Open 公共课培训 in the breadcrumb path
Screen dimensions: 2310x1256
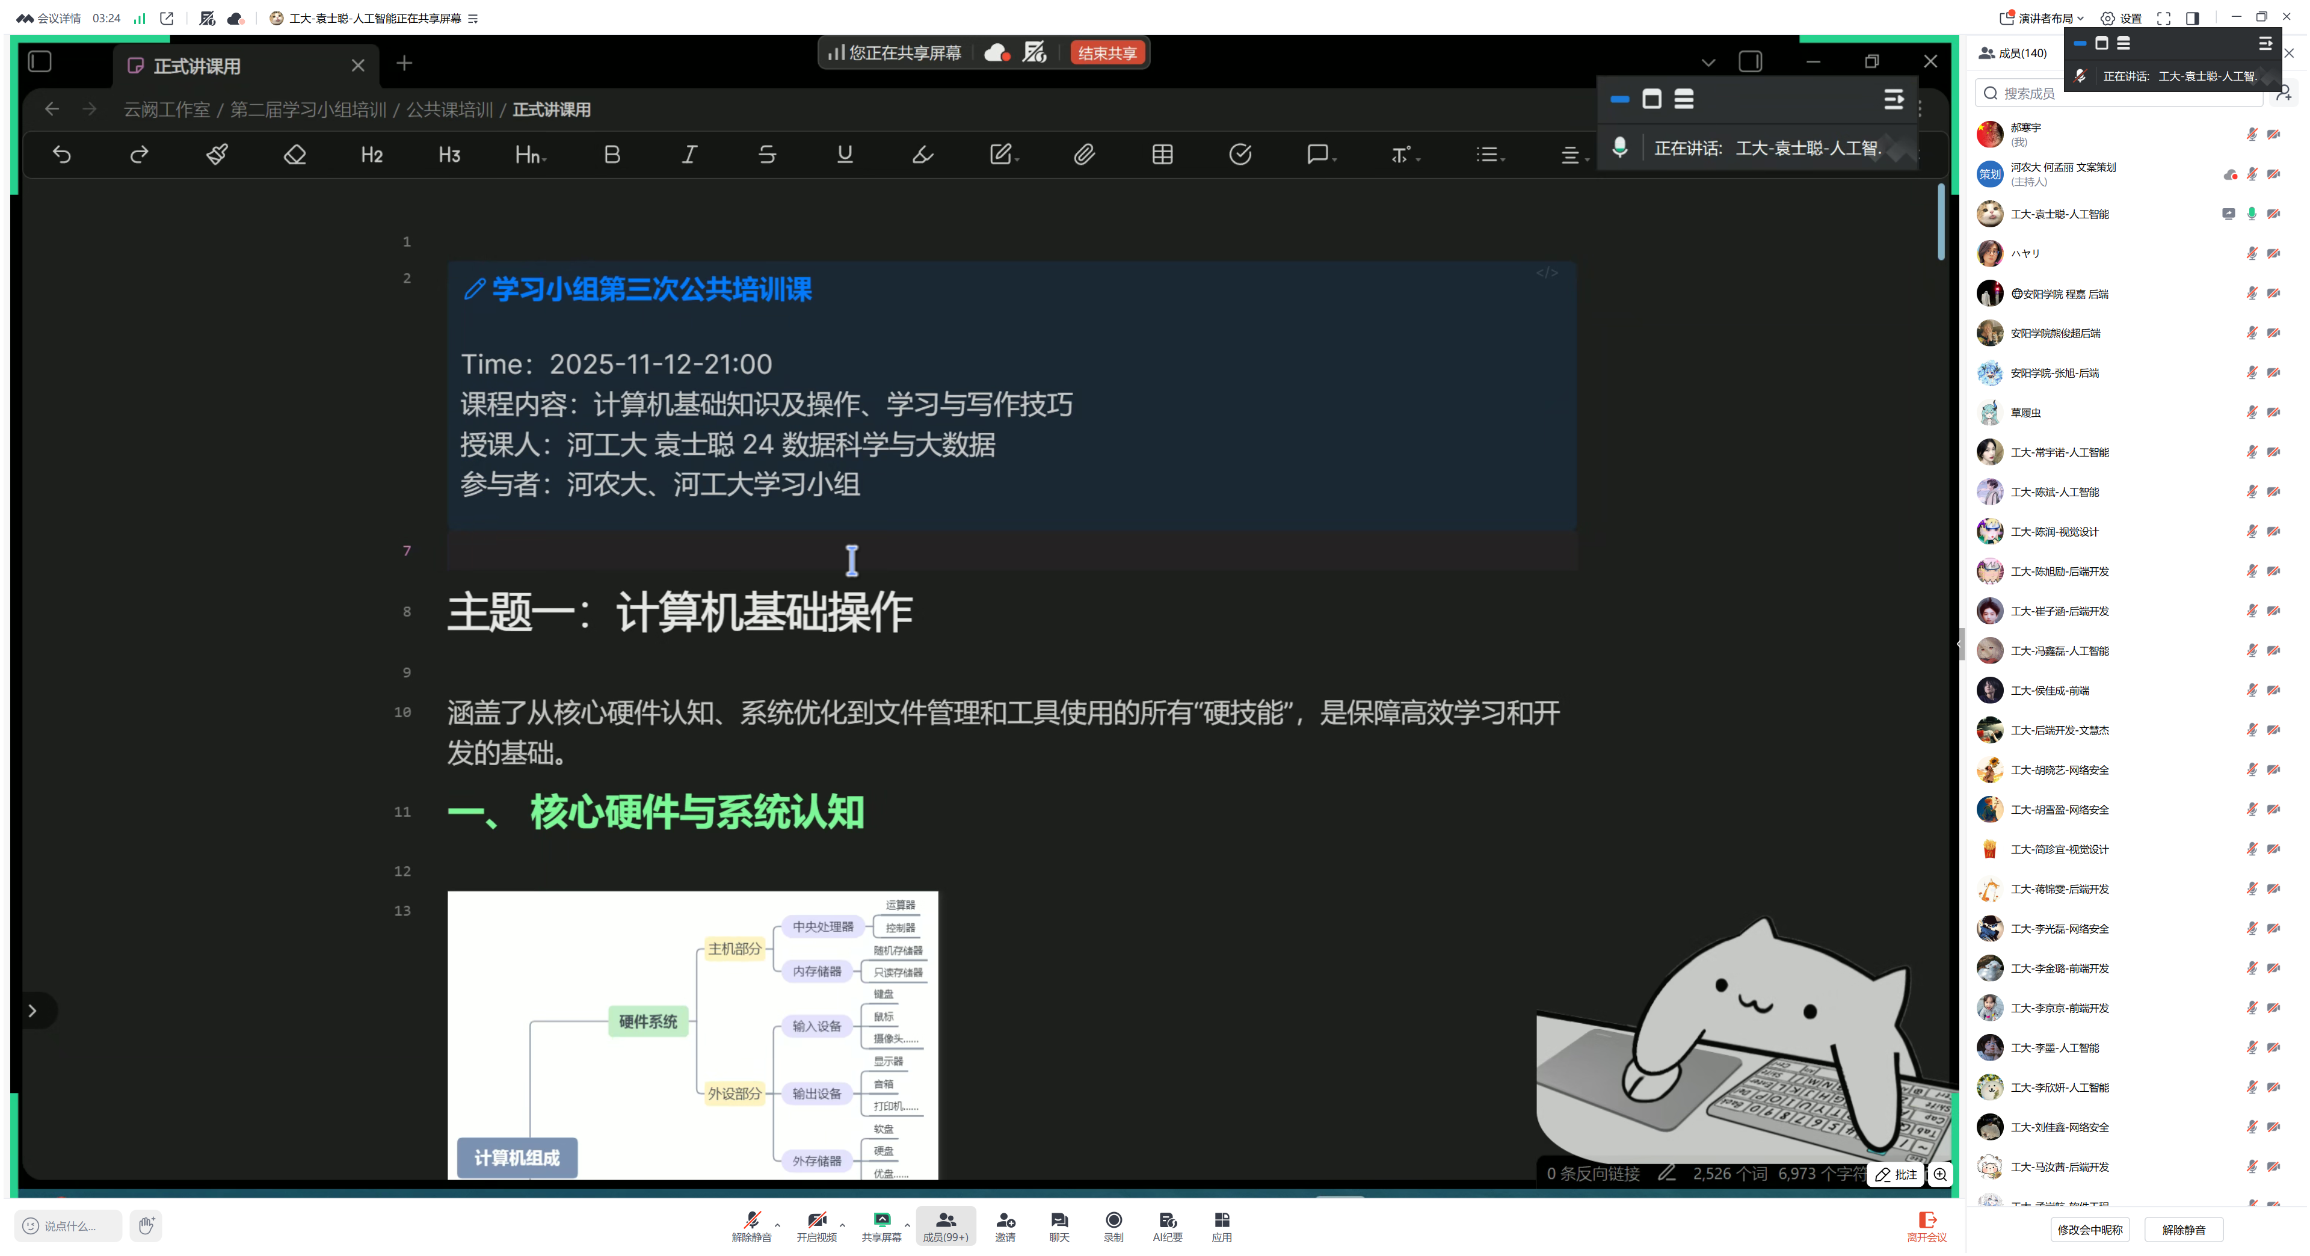pos(449,109)
